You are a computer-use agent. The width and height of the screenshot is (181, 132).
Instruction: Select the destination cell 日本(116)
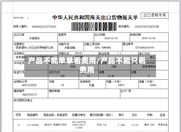[x=102, y=125]
